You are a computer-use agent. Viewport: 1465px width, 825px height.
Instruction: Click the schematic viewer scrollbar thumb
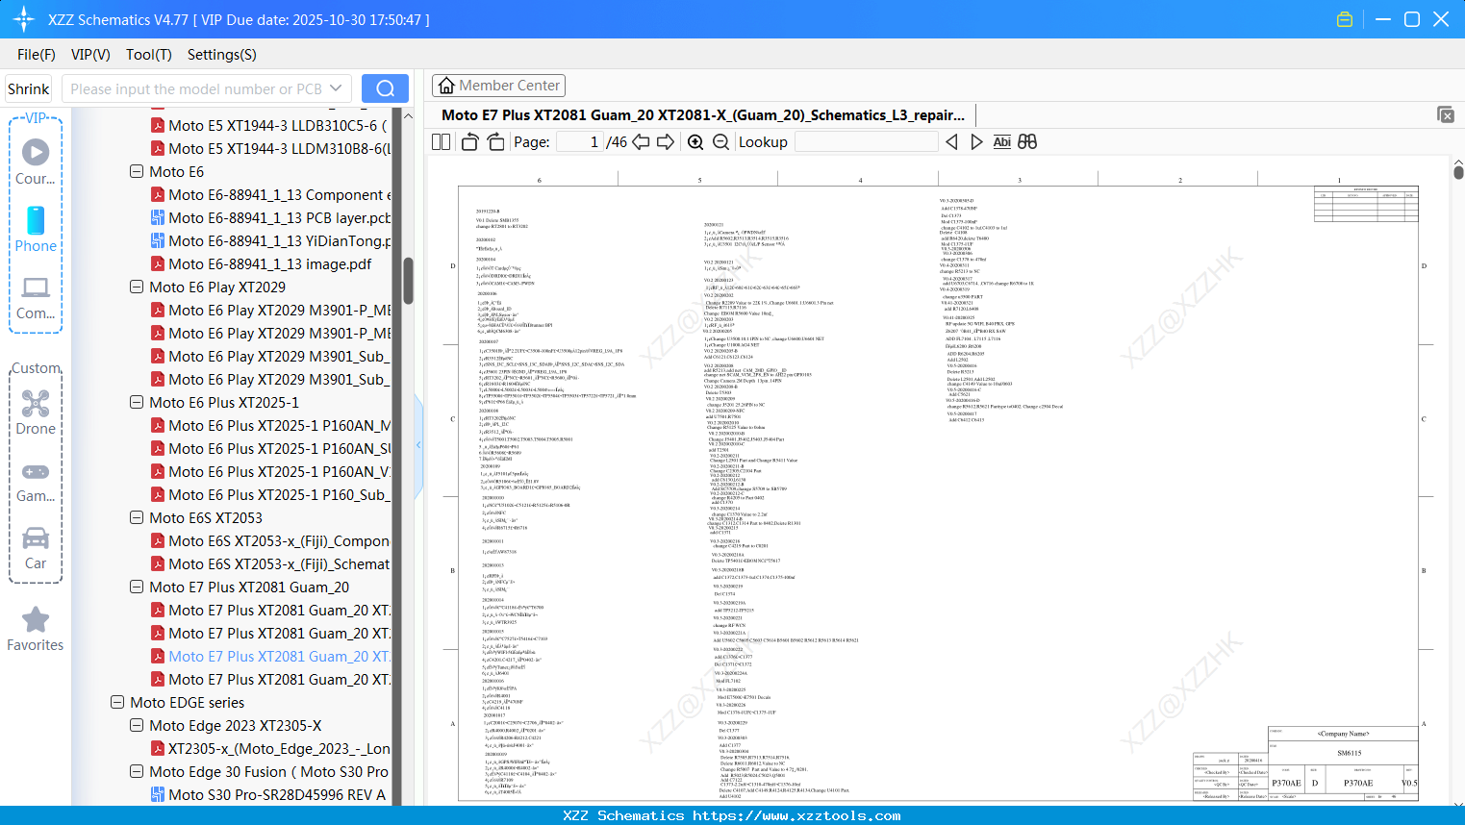click(x=1458, y=173)
